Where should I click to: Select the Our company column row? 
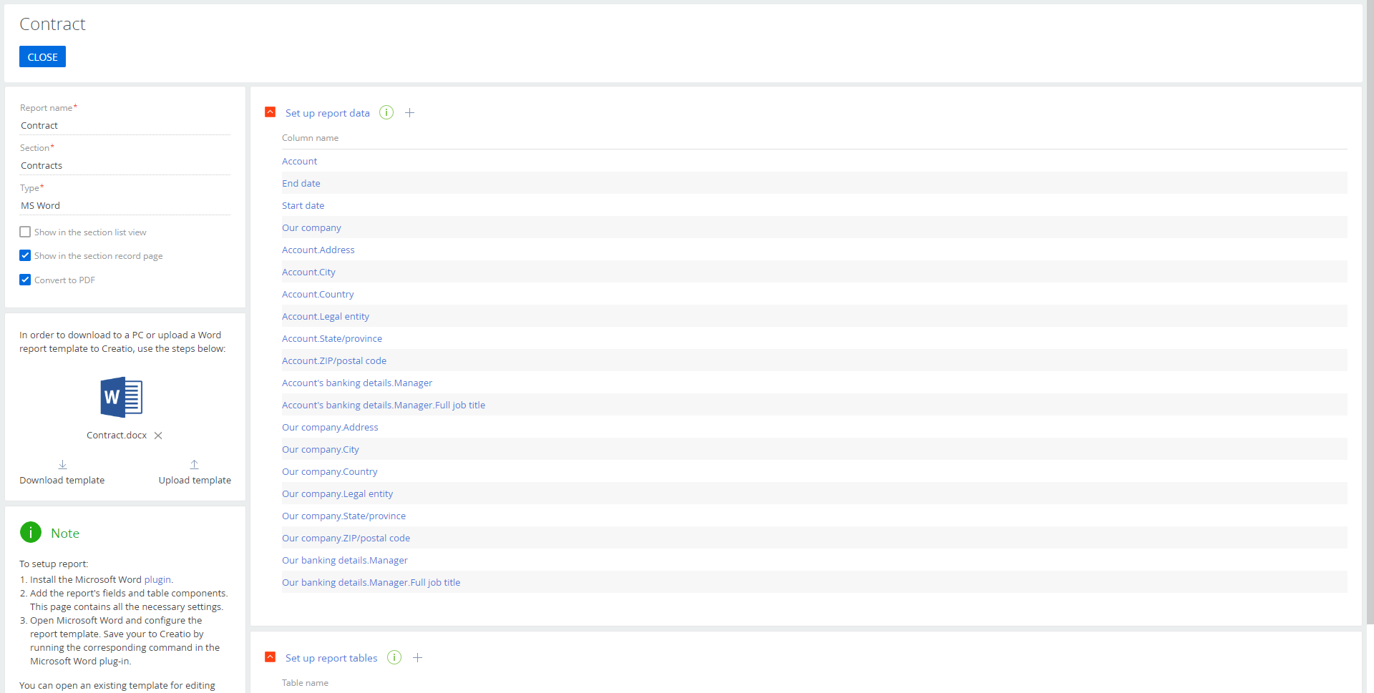[x=814, y=227]
